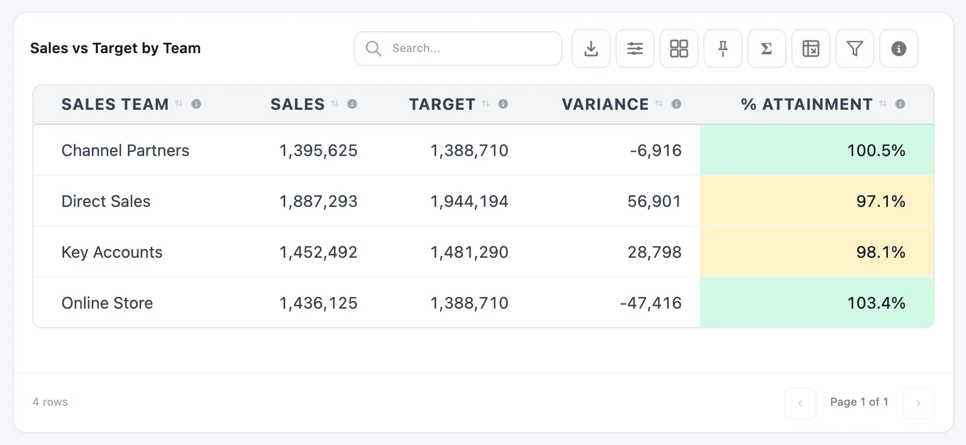Select the Key Accounts row label
Screen dimensions: 966x445
tap(112, 252)
